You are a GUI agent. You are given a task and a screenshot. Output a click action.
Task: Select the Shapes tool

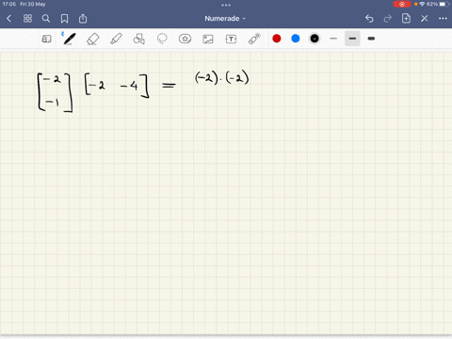139,39
